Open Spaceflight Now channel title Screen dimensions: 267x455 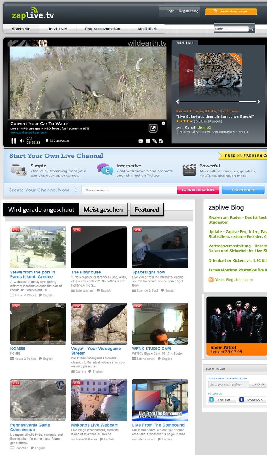[x=149, y=272]
